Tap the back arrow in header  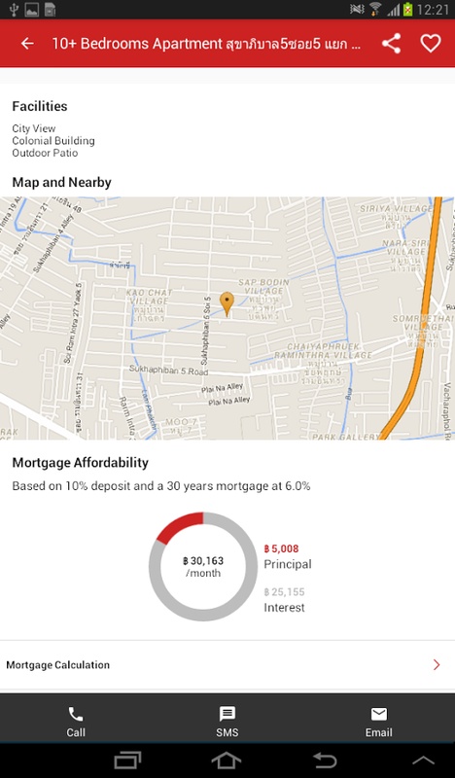coord(27,44)
